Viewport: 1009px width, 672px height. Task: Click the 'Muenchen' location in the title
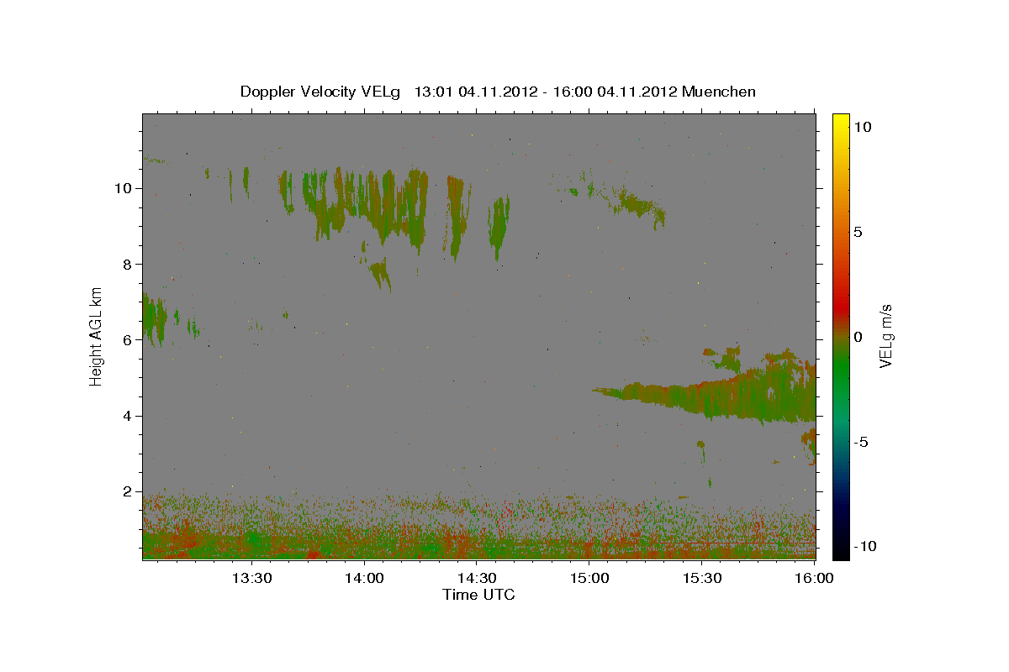(719, 92)
